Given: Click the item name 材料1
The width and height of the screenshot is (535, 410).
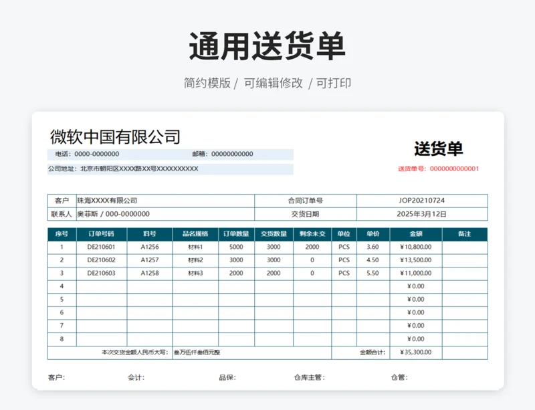Looking at the screenshot, I should tap(195, 247).
